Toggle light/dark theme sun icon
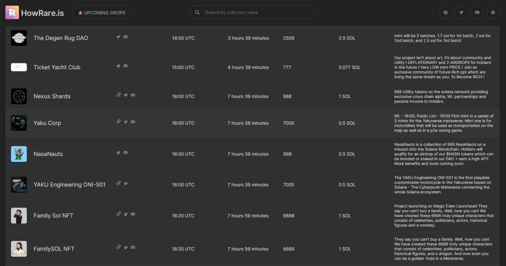 [493, 13]
